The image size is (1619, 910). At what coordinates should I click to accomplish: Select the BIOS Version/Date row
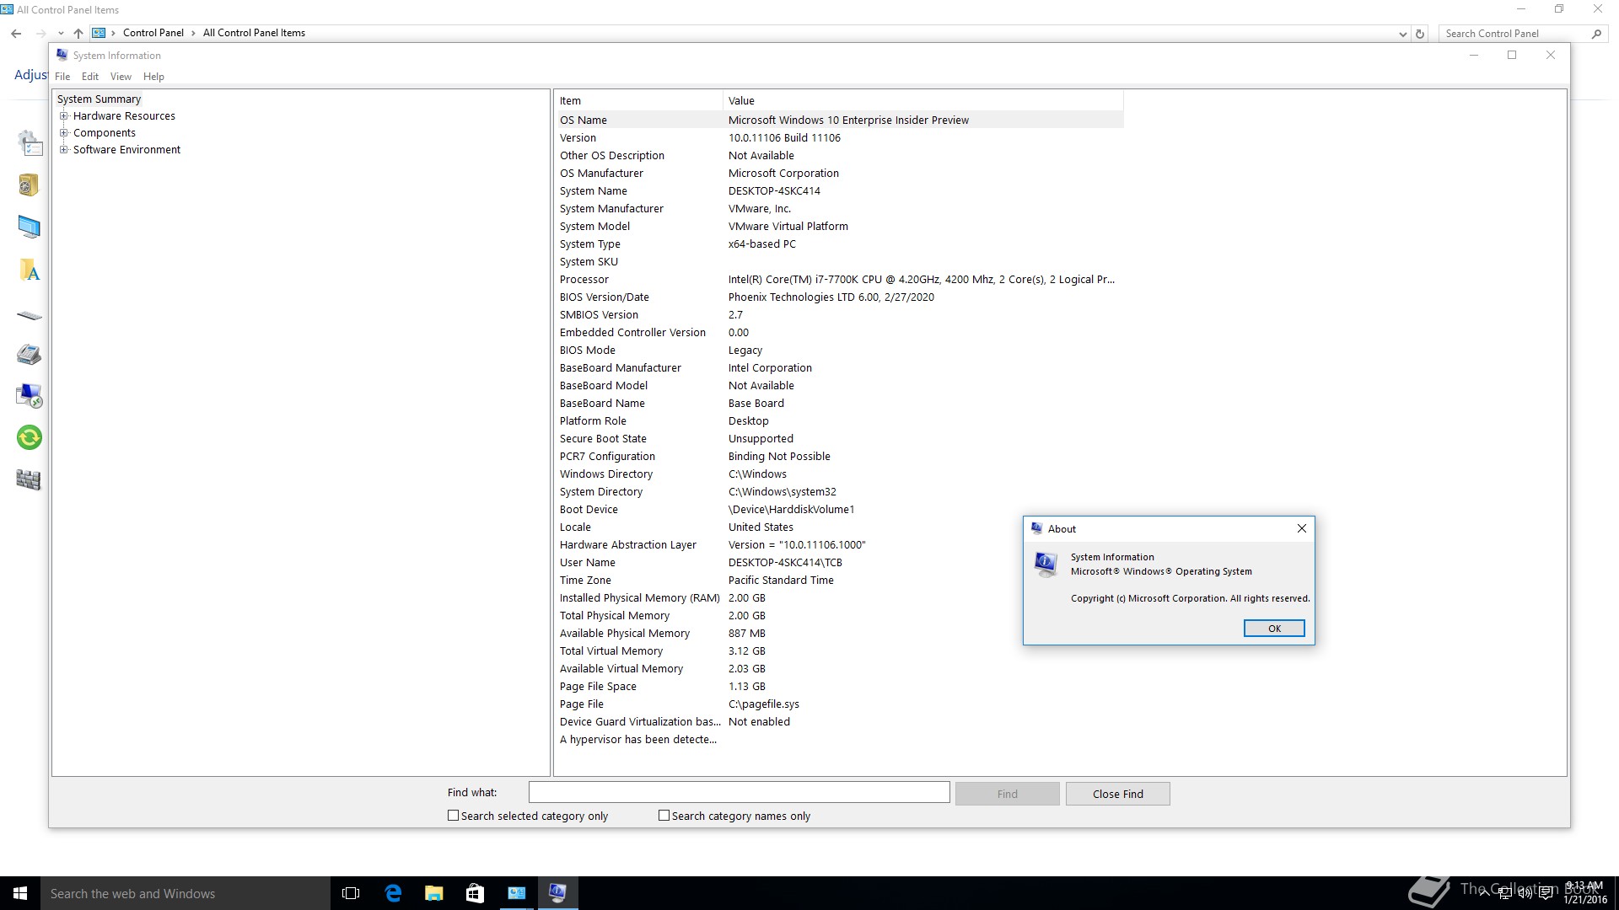click(x=840, y=297)
